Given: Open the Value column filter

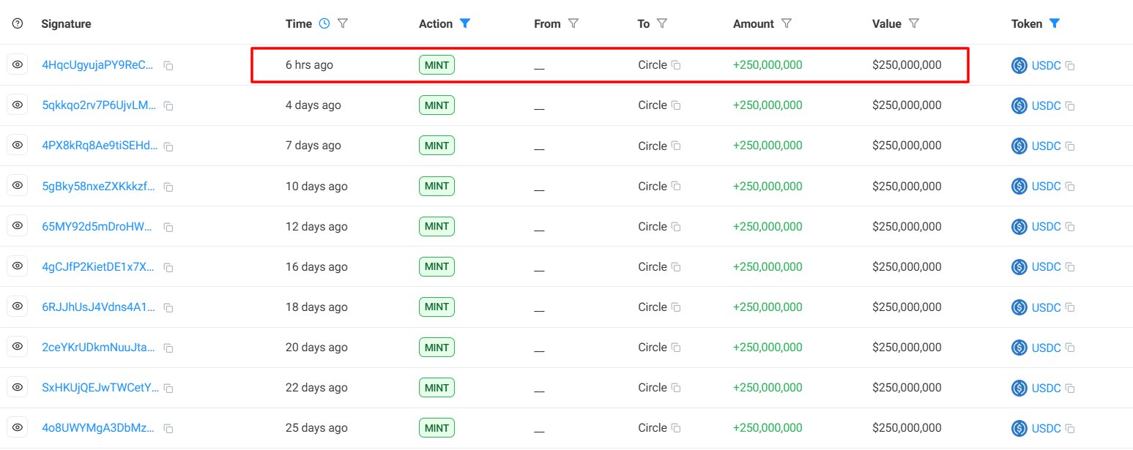Looking at the screenshot, I should point(913,23).
